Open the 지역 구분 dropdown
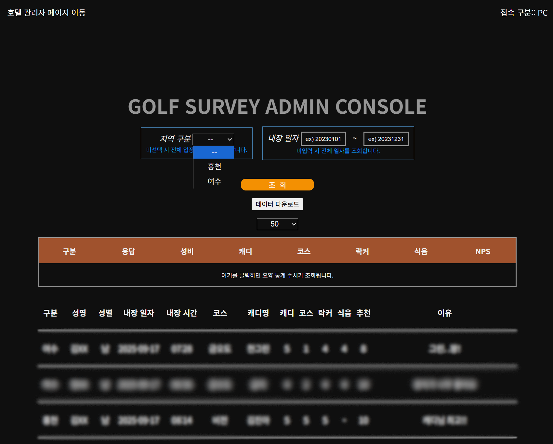 pyautogui.click(x=213, y=139)
